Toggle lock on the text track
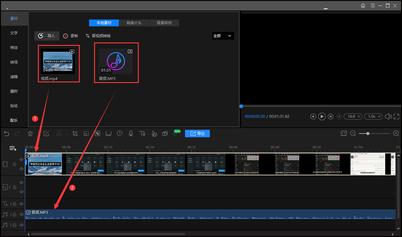402x237 pixels. (15, 204)
